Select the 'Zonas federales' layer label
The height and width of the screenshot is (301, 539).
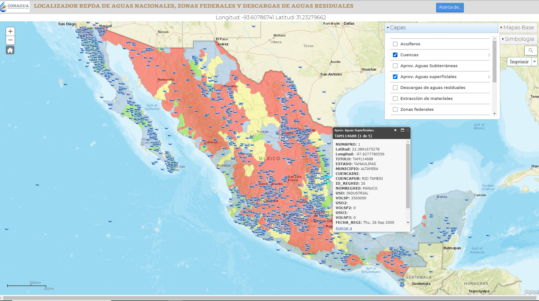(x=417, y=109)
